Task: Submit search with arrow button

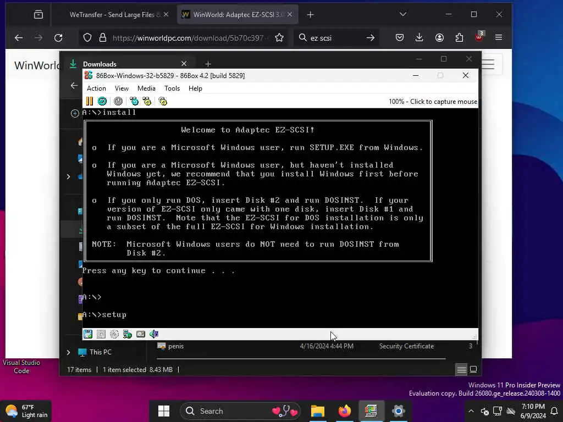Action: coord(371,38)
